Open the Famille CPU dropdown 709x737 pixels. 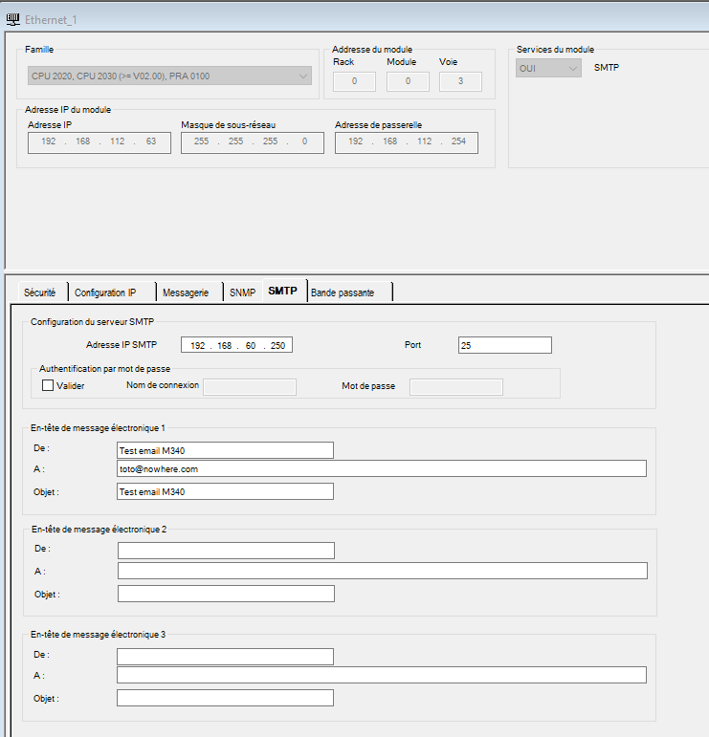click(x=169, y=76)
